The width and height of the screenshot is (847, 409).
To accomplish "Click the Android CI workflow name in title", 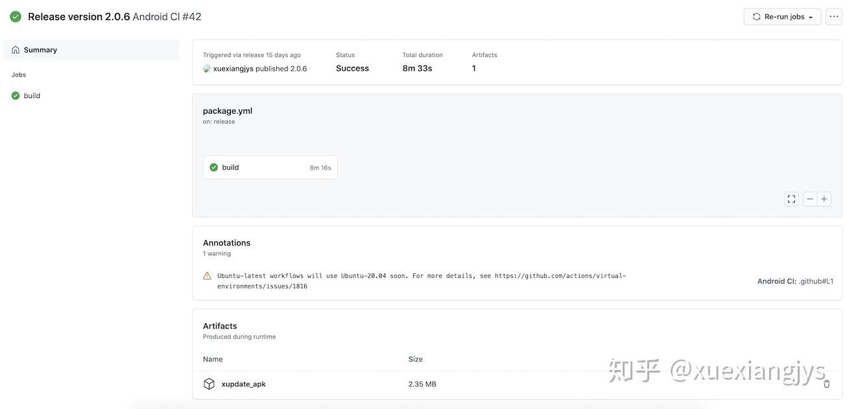I will [156, 17].
